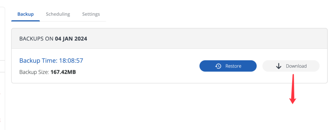Select the Backup tab
The width and height of the screenshot is (328, 130).
pyautogui.click(x=26, y=14)
